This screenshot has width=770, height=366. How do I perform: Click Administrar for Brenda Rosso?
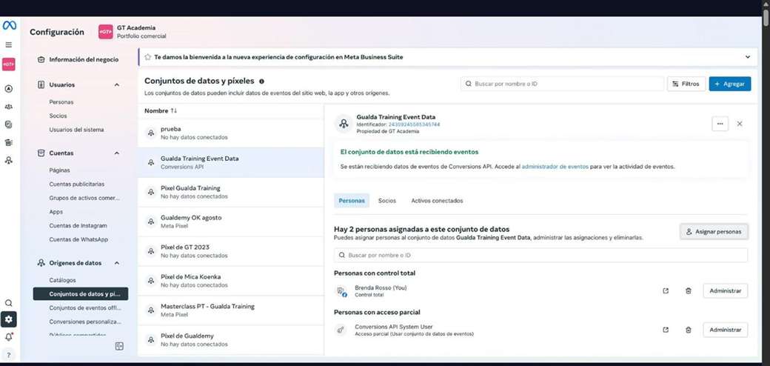click(x=726, y=291)
